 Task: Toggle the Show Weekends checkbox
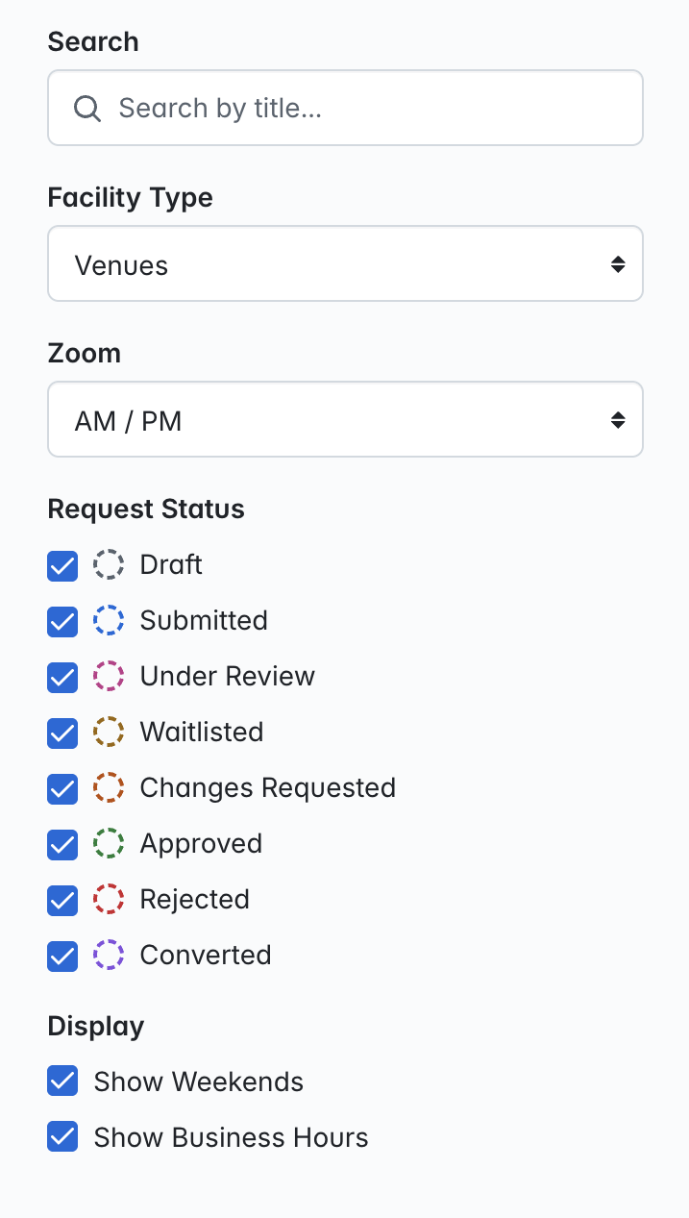[62, 1081]
